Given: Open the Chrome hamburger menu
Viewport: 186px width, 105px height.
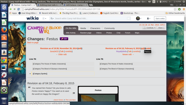Looking at the screenshot, I should pos(184,9).
